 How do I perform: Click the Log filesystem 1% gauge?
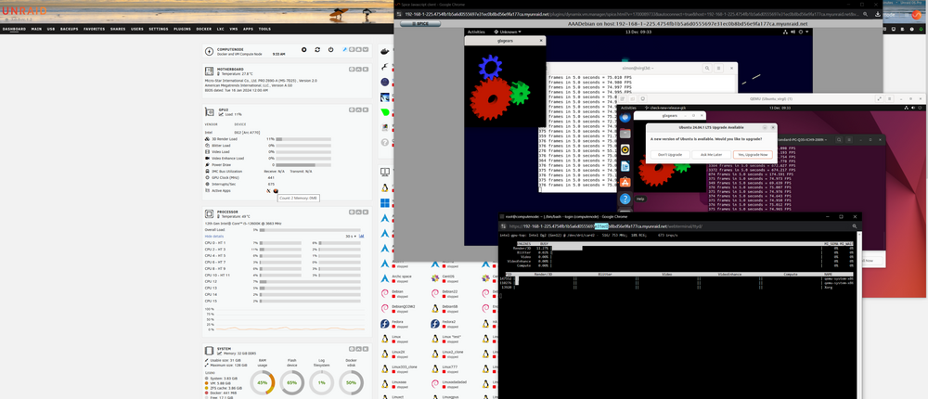click(321, 382)
